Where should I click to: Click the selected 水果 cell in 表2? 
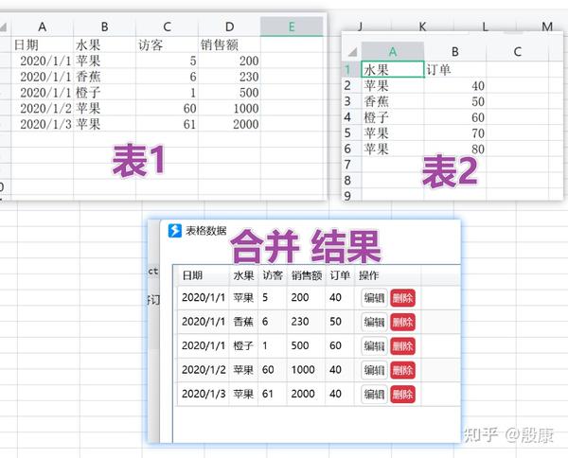[393, 69]
